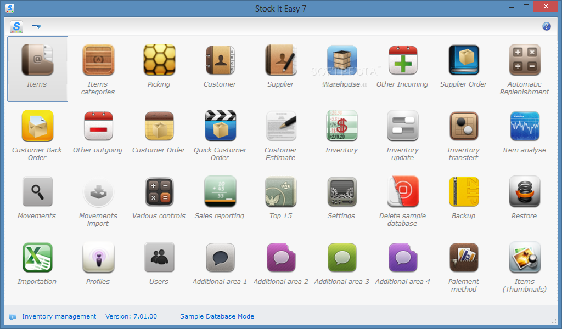Launch Quick Customer Order
The image size is (562, 329).
pyautogui.click(x=220, y=126)
